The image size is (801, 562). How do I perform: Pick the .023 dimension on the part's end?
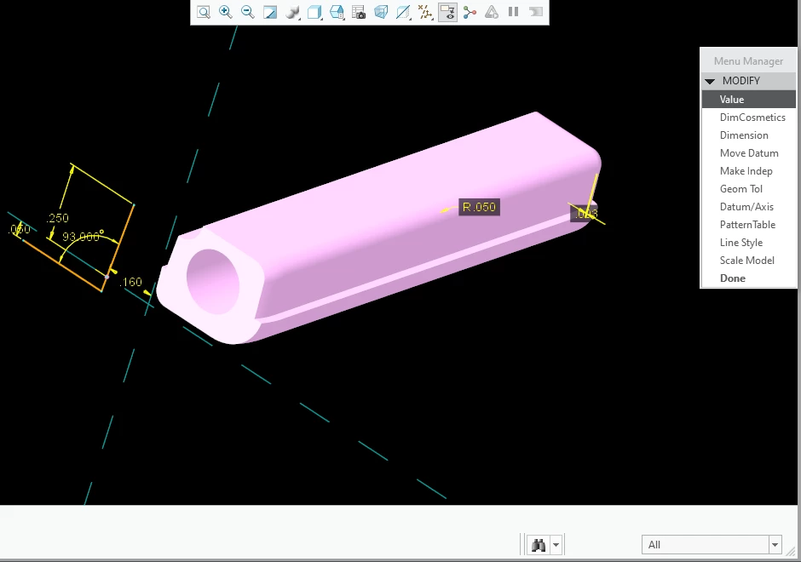tap(585, 214)
